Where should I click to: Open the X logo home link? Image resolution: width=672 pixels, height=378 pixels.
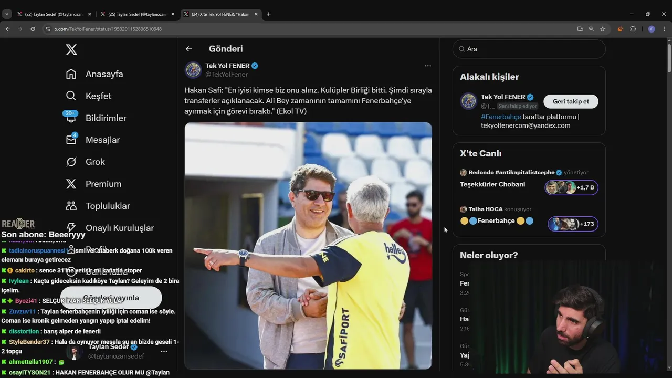tap(71, 49)
